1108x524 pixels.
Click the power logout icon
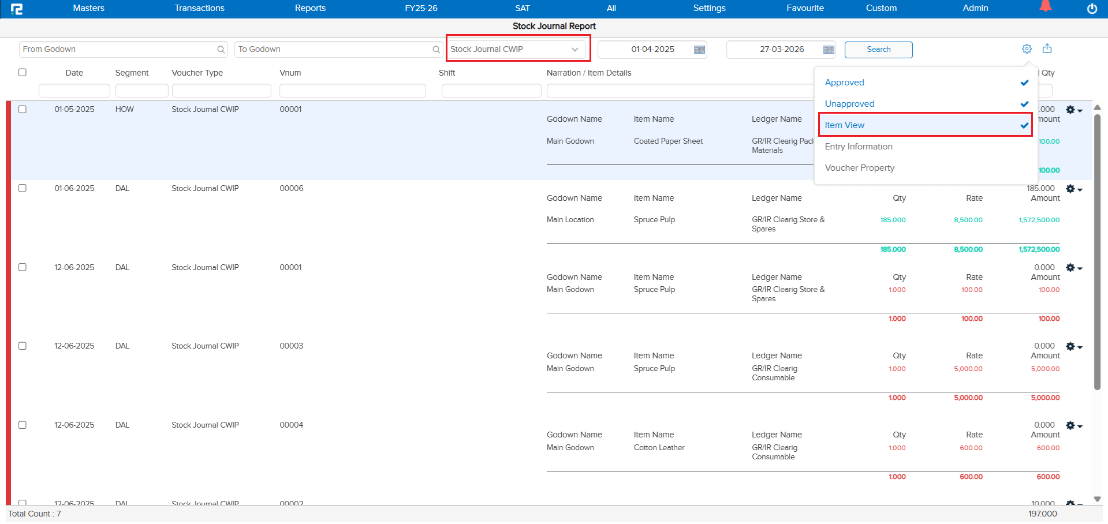(1092, 9)
